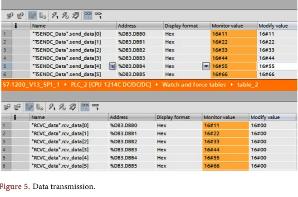Toggle show modify columns icon in upper toolbar
Screen dimensions: 298x197
32,15
